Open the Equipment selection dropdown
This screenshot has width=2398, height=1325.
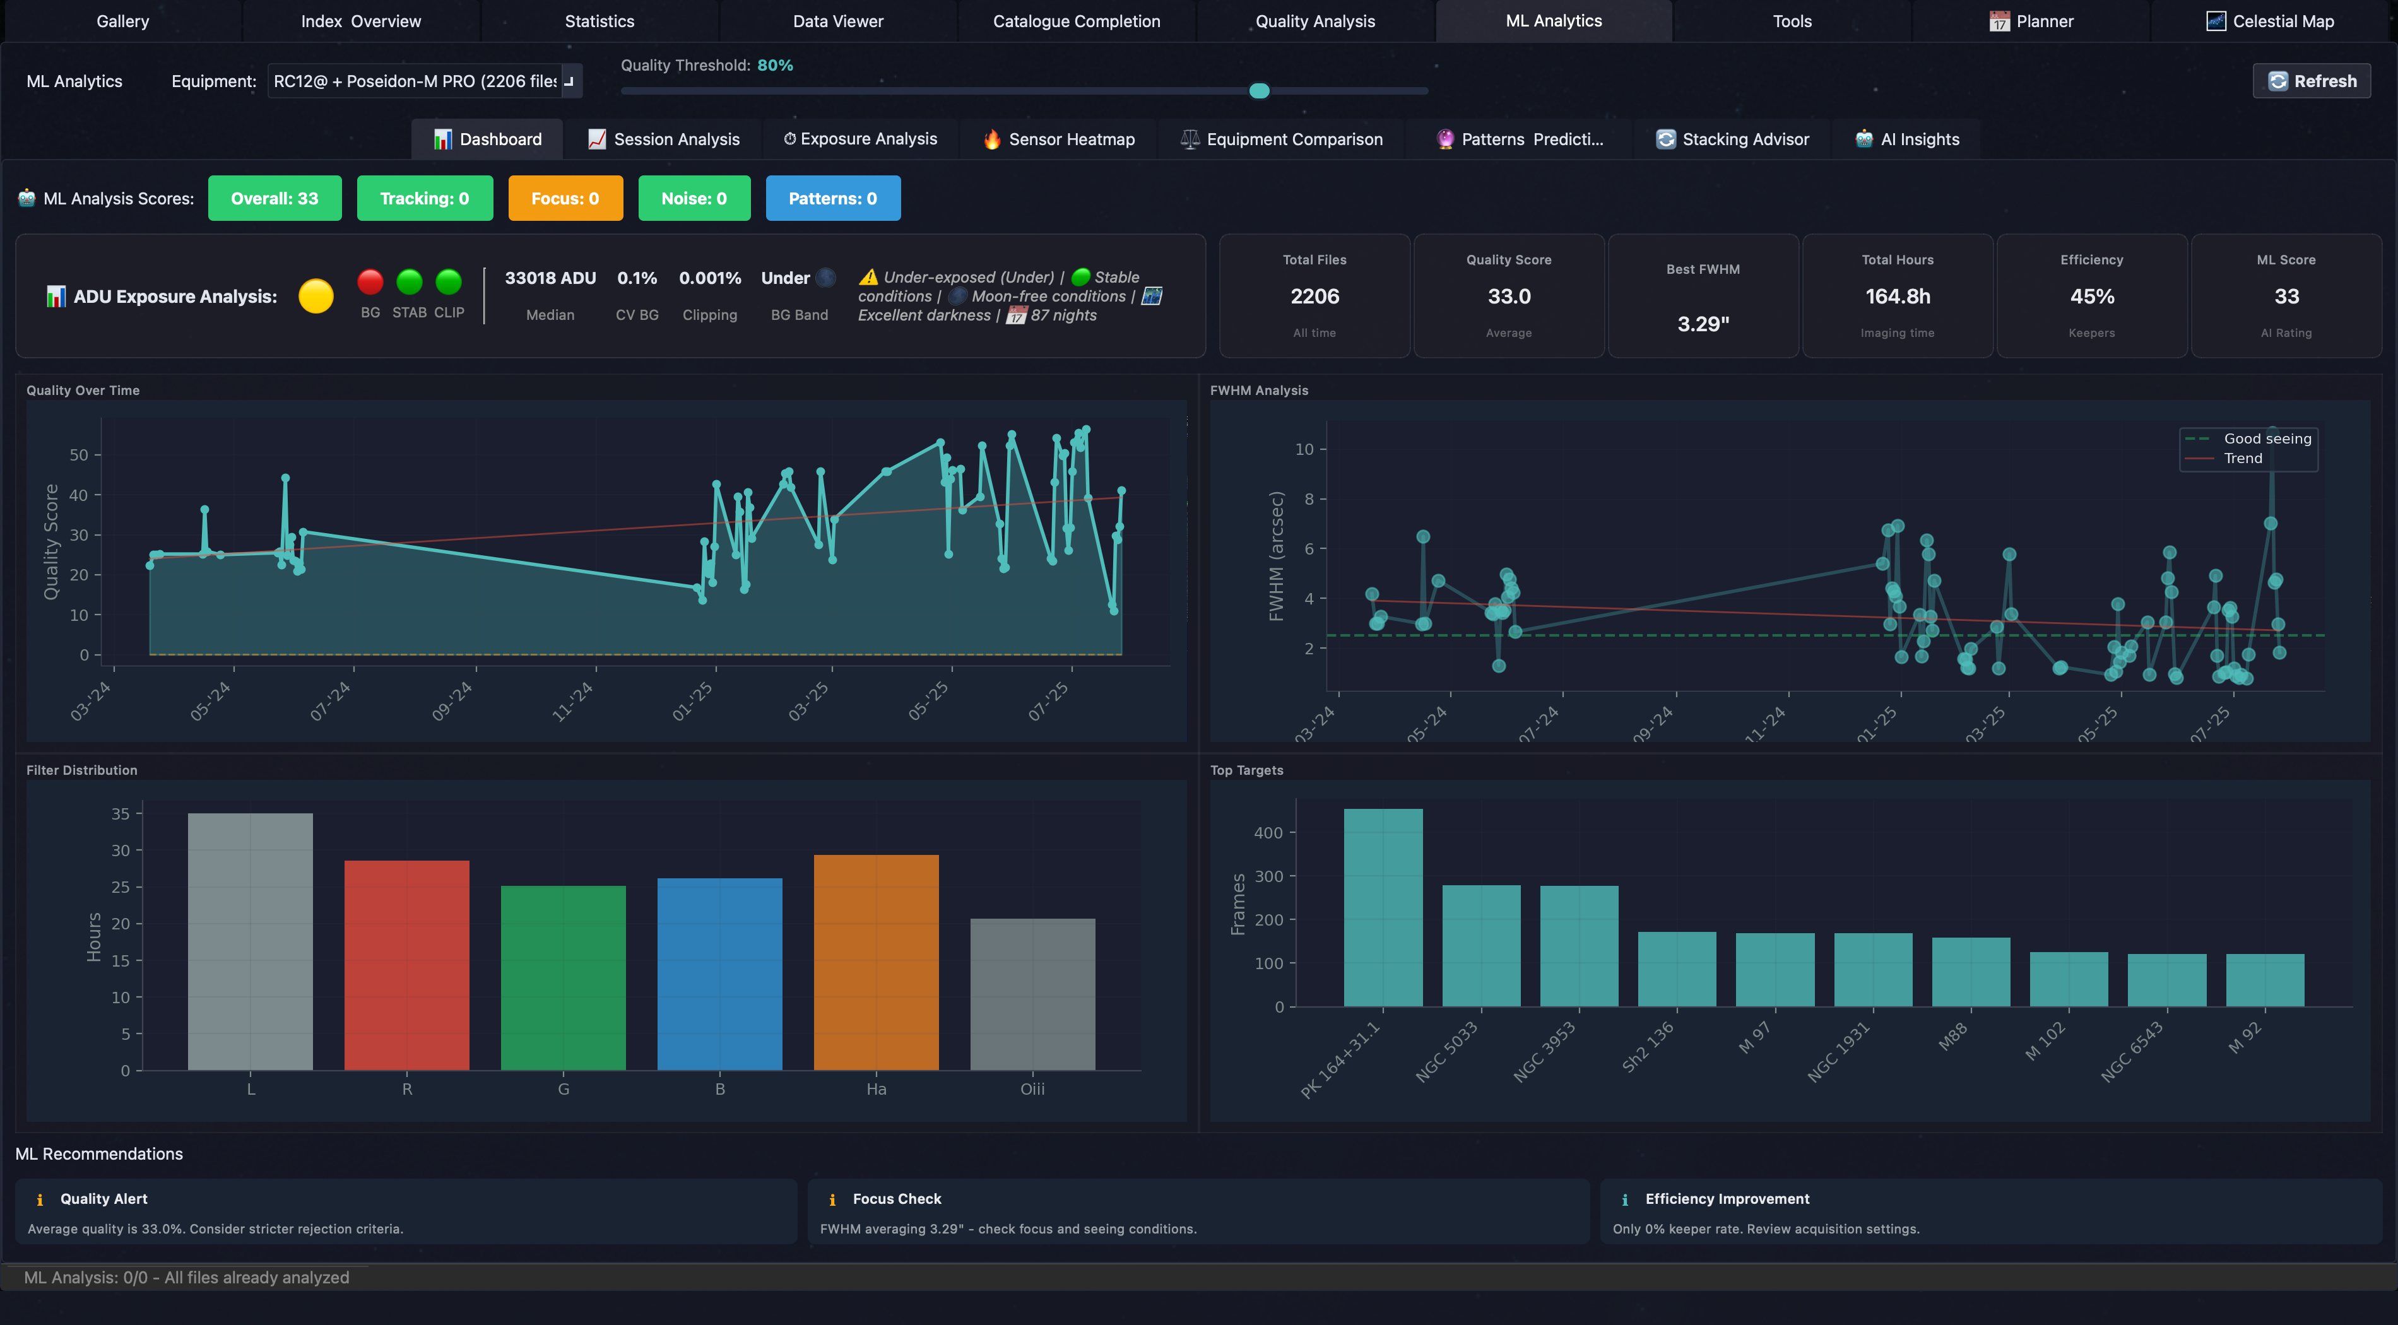pyautogui.click(x=425, y=81)
